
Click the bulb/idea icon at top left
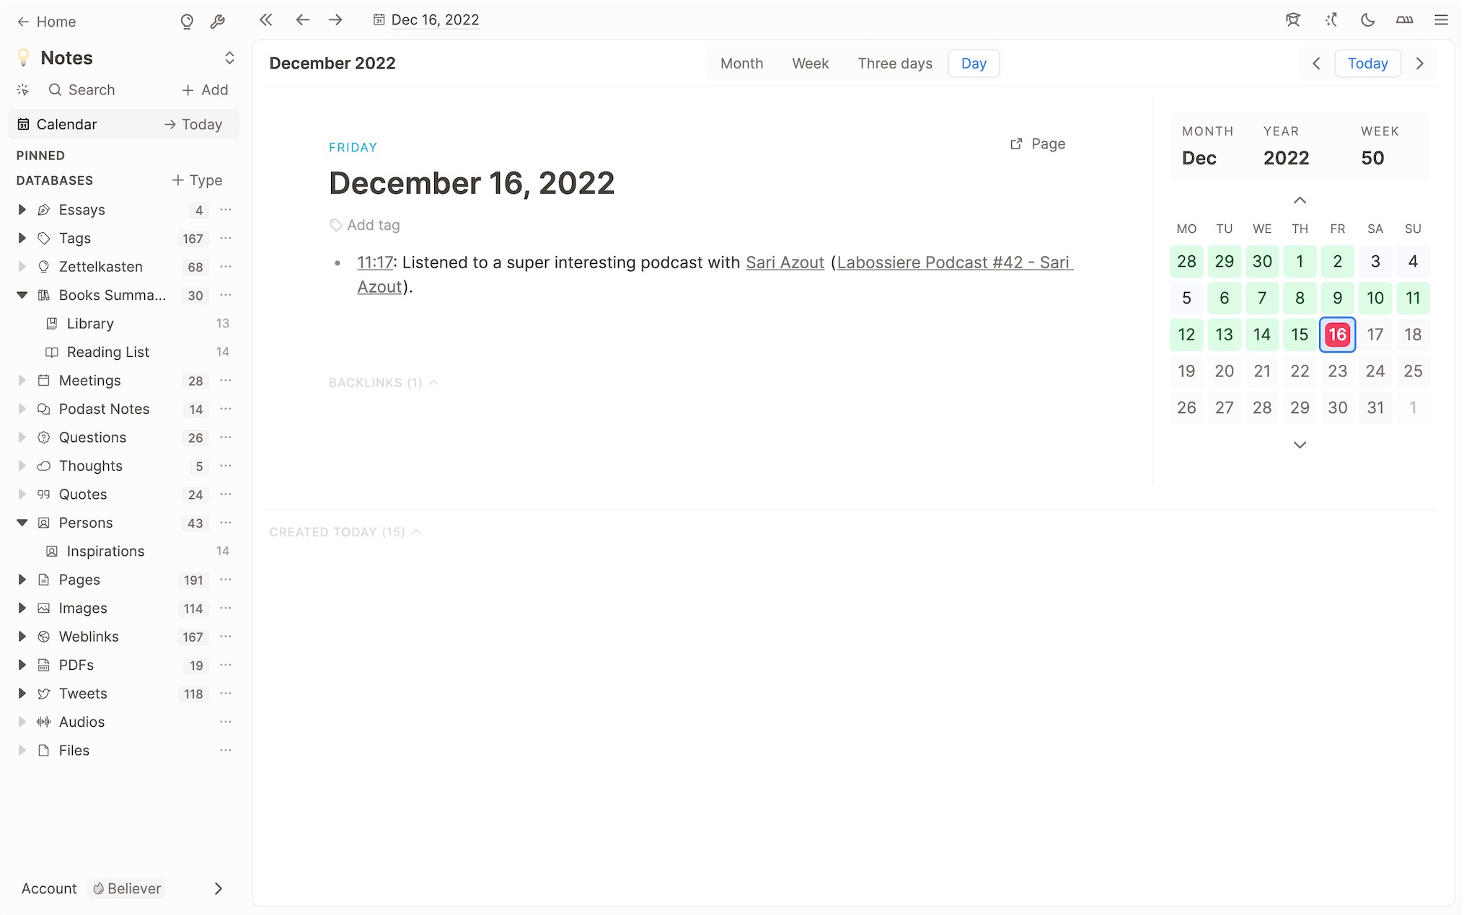pos(187,20)
